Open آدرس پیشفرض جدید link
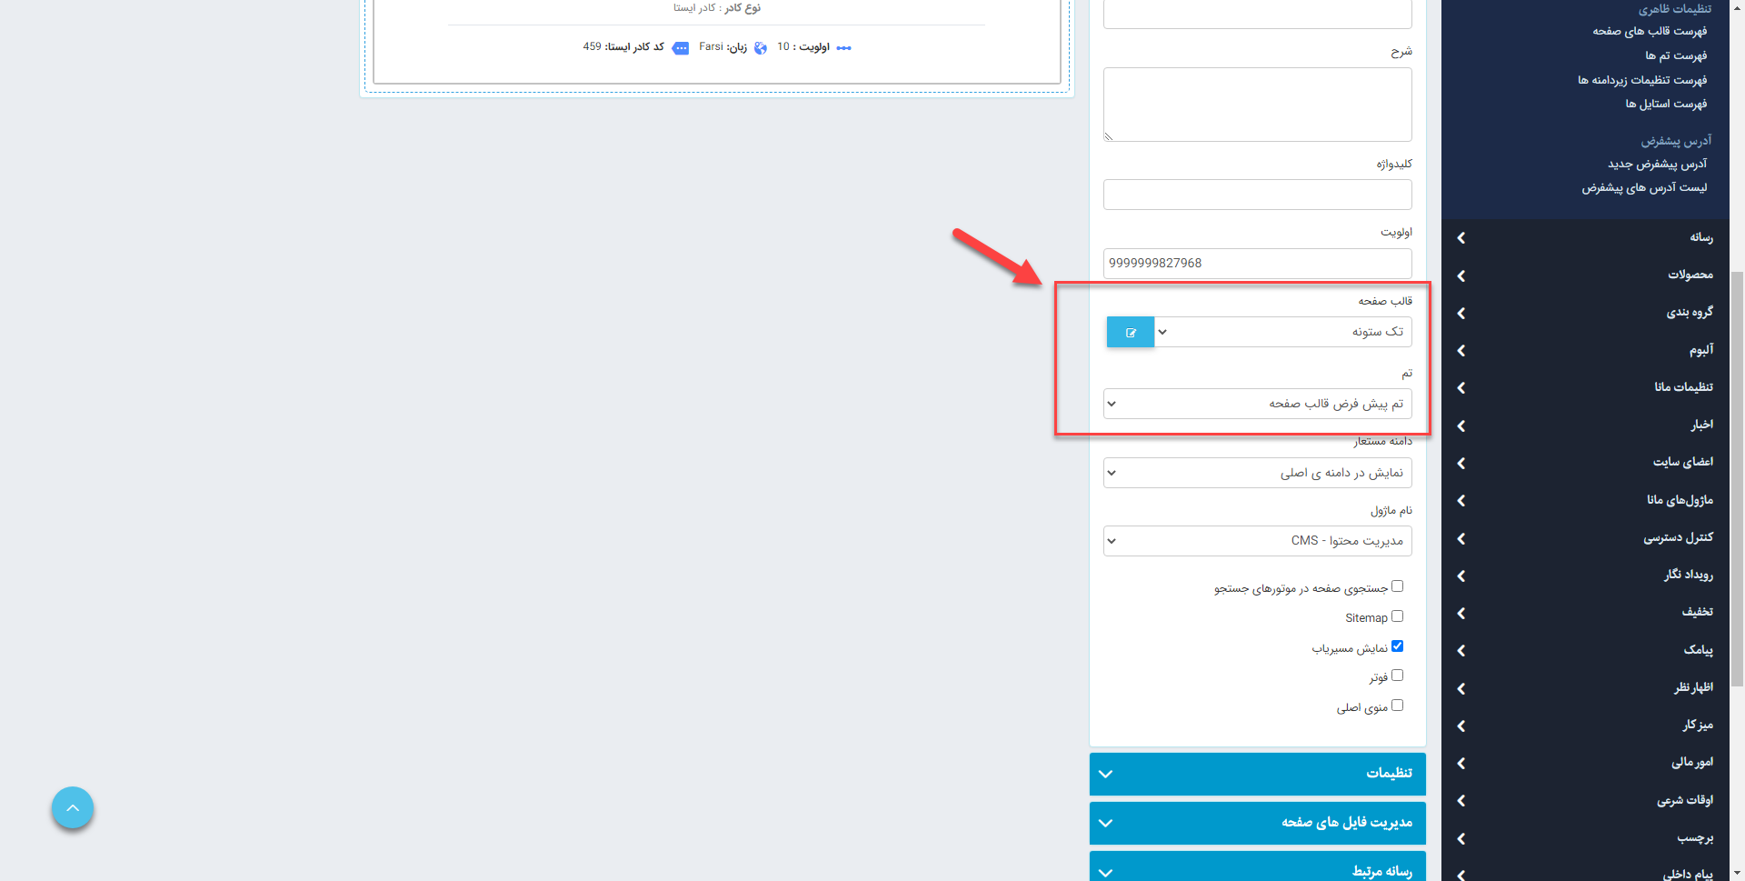Viewport: 1745px width, 881px height. click(x=1657, y=165)
